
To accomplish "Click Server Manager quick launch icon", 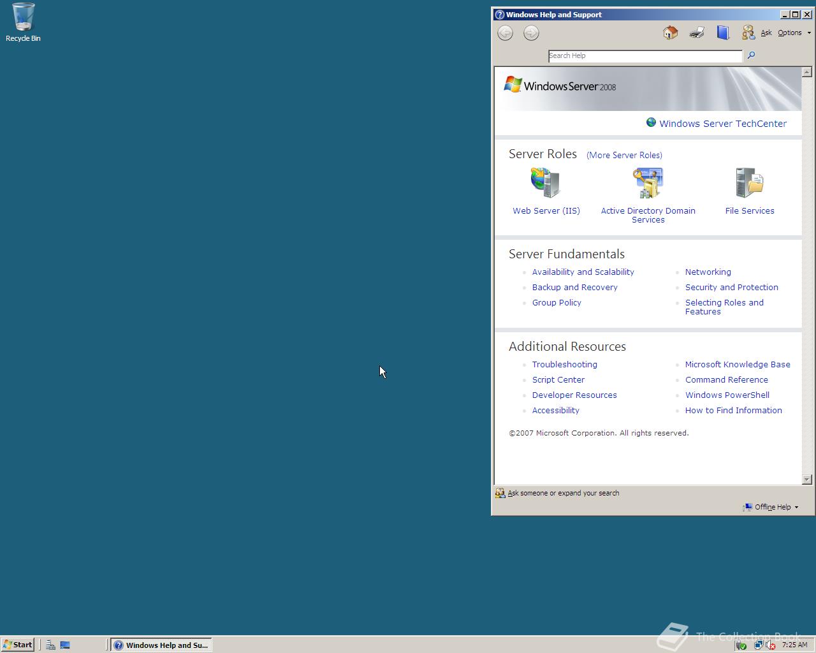I will click(50, 645).
